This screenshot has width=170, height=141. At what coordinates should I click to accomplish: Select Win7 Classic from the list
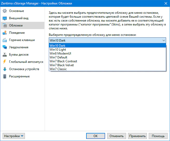58,69
